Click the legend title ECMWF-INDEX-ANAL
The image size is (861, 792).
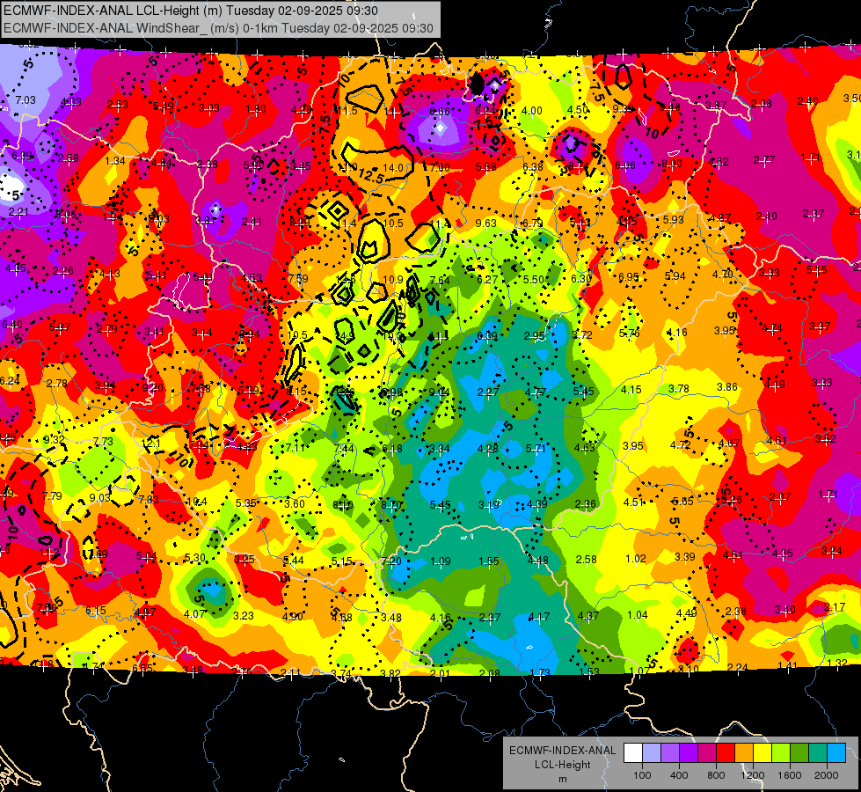coord(562,751)
